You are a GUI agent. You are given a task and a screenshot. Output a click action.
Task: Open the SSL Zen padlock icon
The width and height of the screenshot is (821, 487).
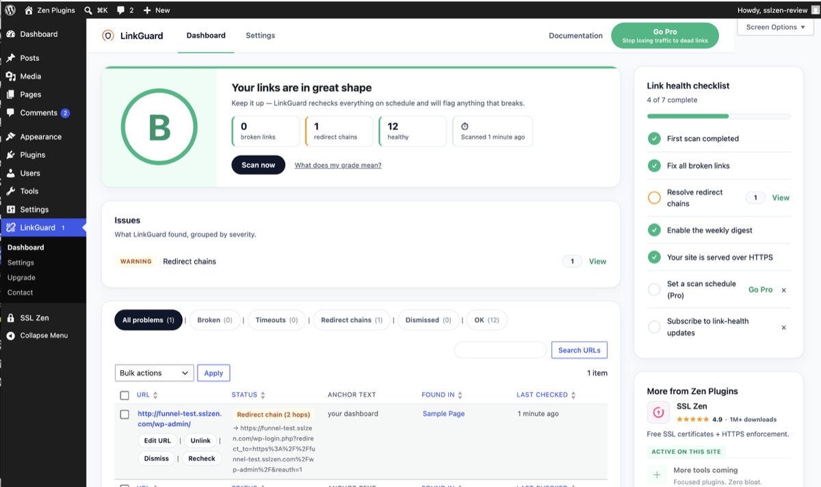tap(10, 318)
